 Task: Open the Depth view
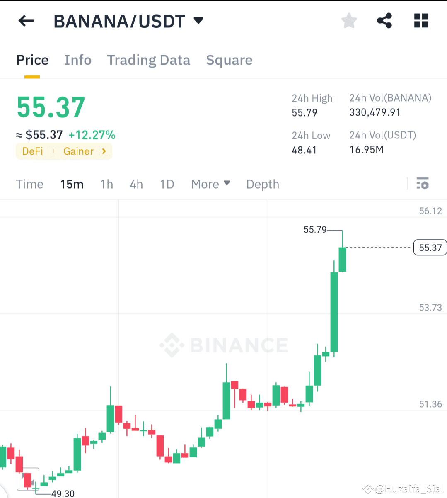coord(262,184)
